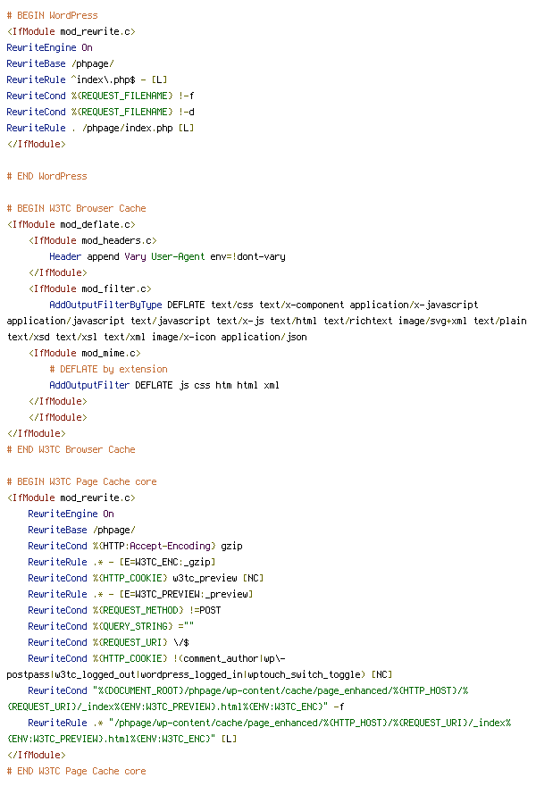Click the 'AddOutputFilterByType' directive

click(x=105, y=305)
